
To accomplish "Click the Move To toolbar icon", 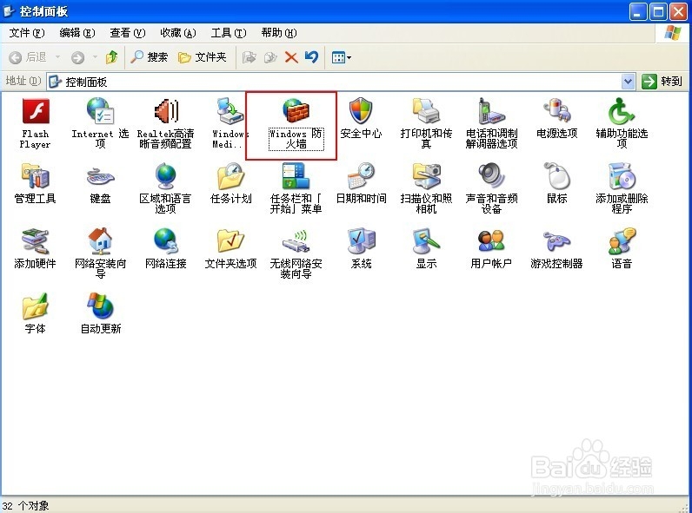I will click(x=250, y=57).
